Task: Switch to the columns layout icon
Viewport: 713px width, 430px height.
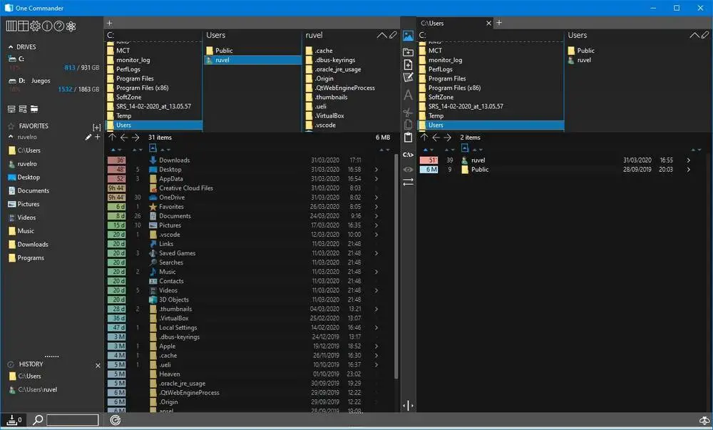Action: pyautogui.click(x=11, y=26)
